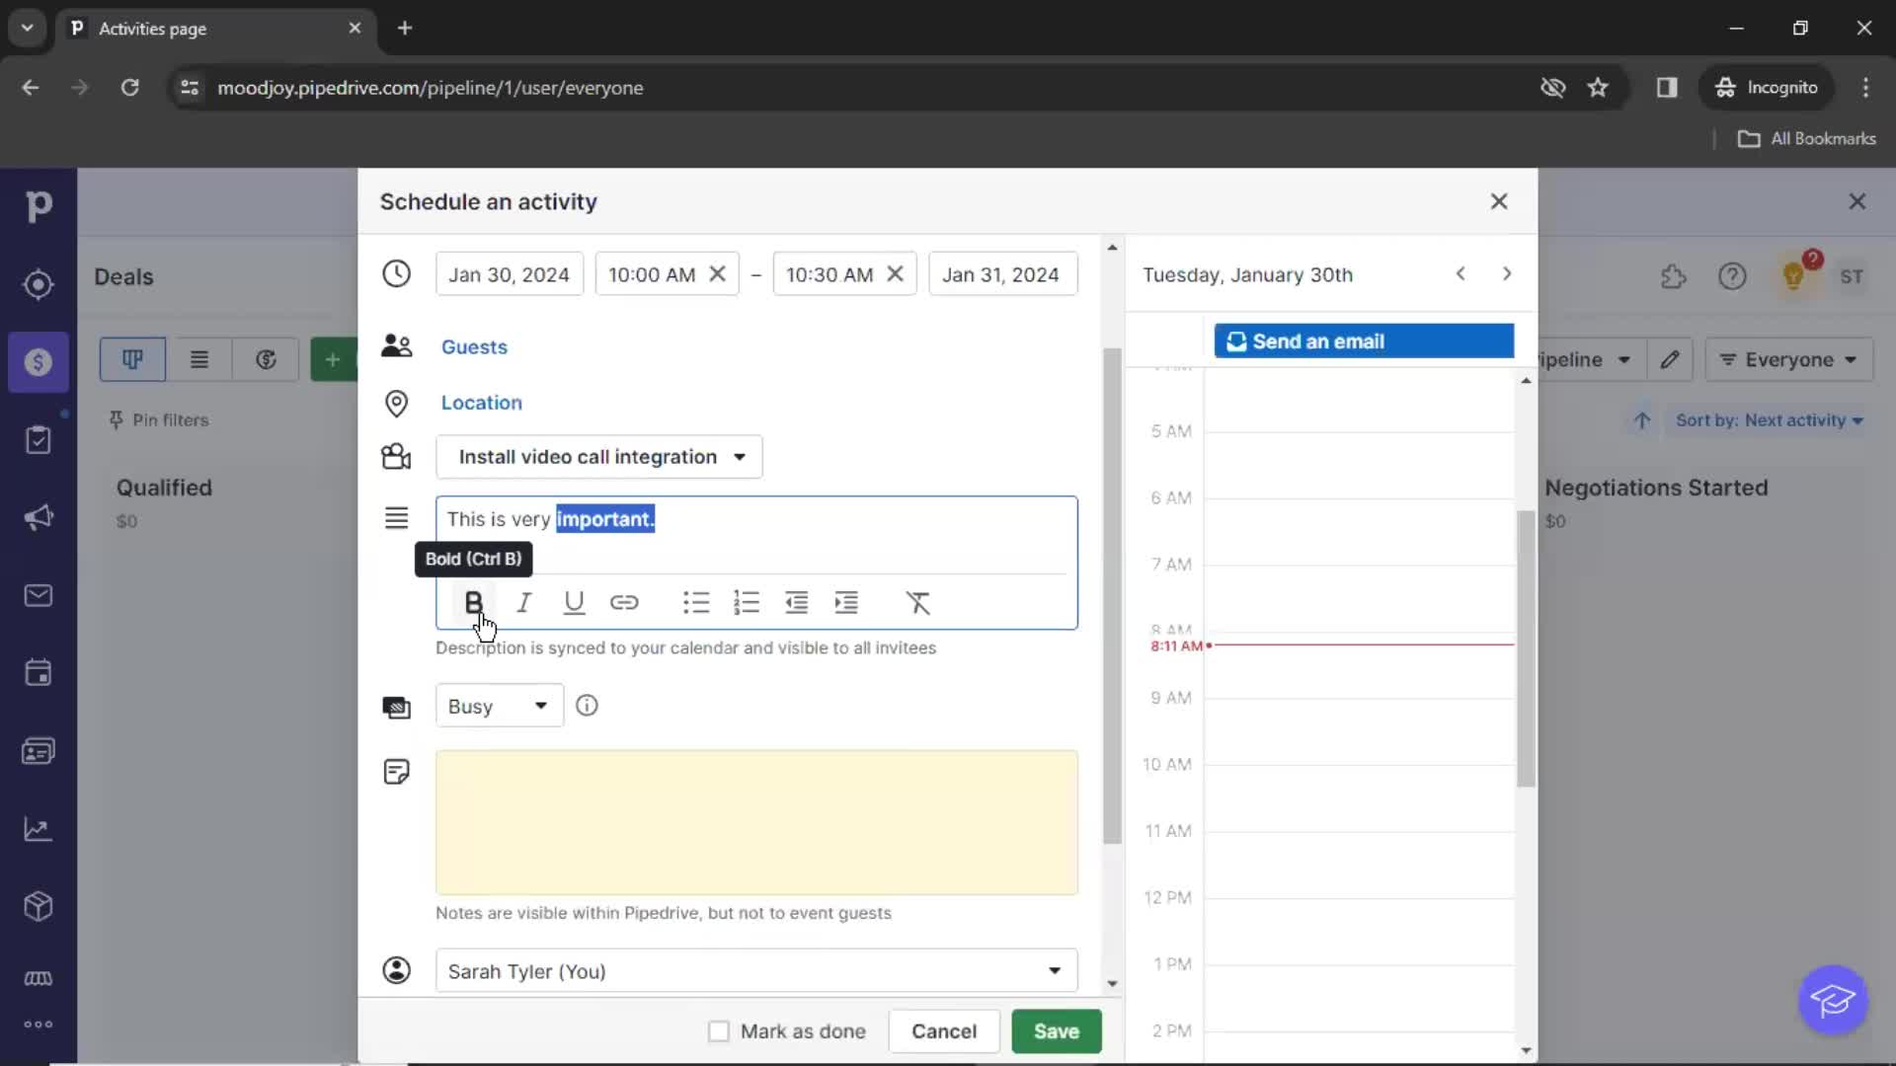Open the Deals dollar sidebar icon
This screenshot has height=1066, width=1896.
pos(39,362)
